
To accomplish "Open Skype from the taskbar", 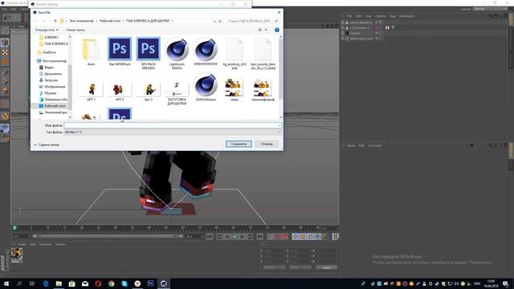I will click(x=124, y=283).
